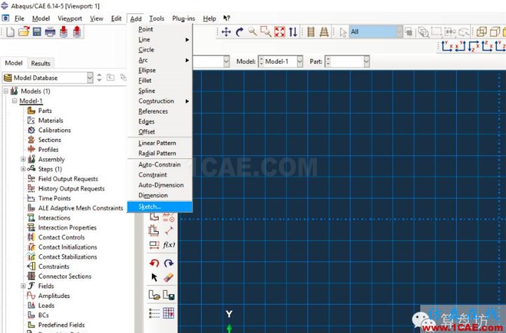Select Spline from the Add menu

(160, 91)
